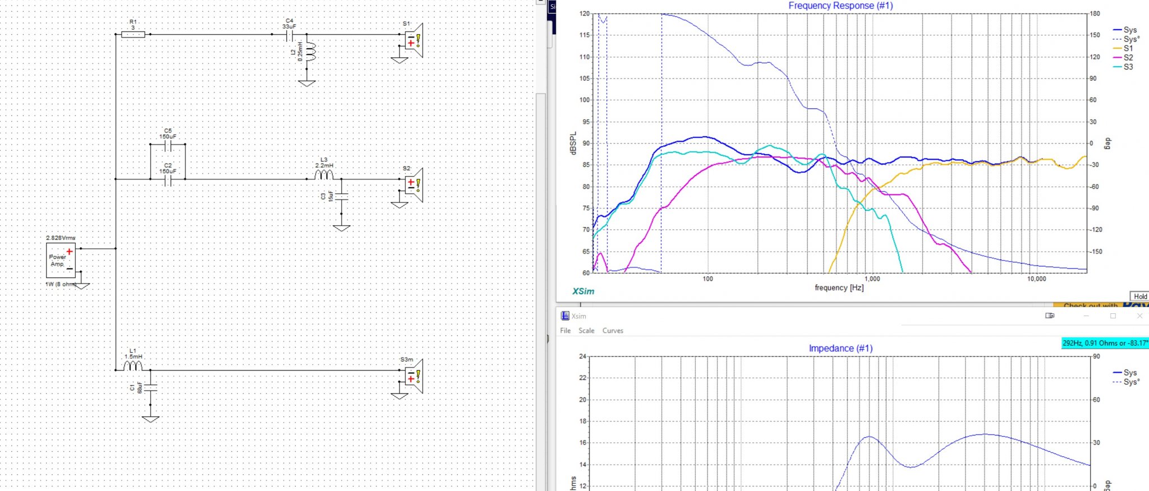
Task: Click the Xsim window title icon
Action: pyautogui.click(x=565, y=316)
